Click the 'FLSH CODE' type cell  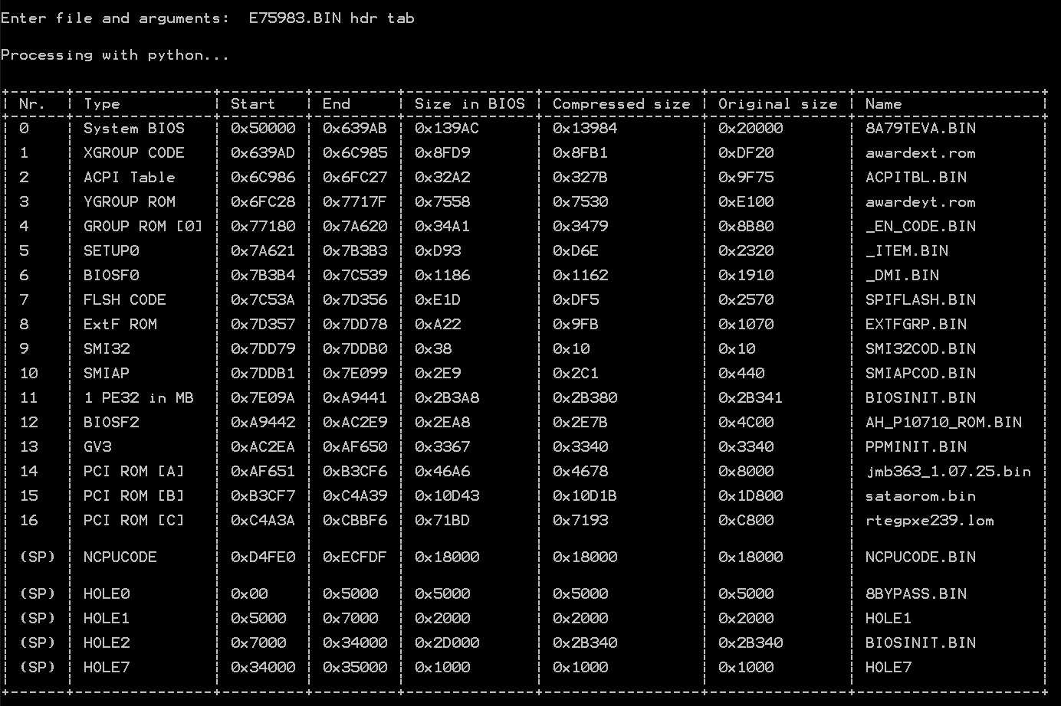125,300
